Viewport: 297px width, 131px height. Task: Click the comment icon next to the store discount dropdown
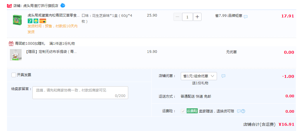pos(223,76)
